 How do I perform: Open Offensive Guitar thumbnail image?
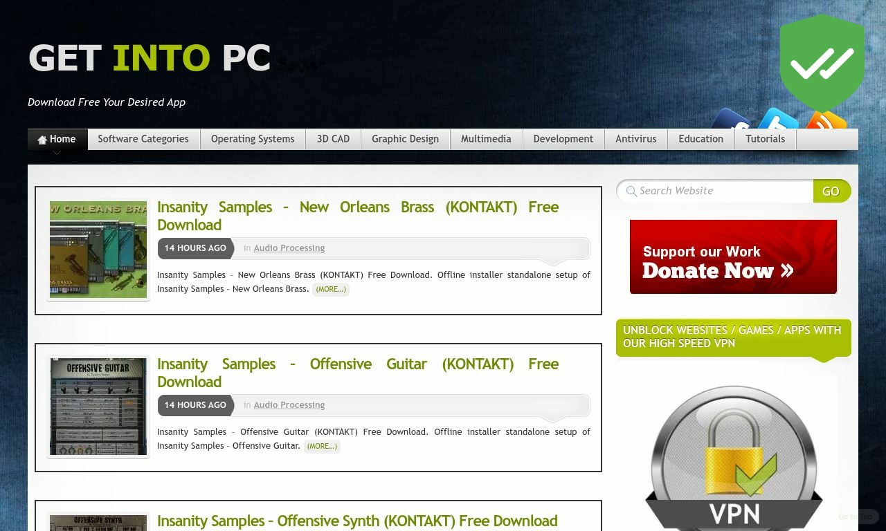[98, 407]
